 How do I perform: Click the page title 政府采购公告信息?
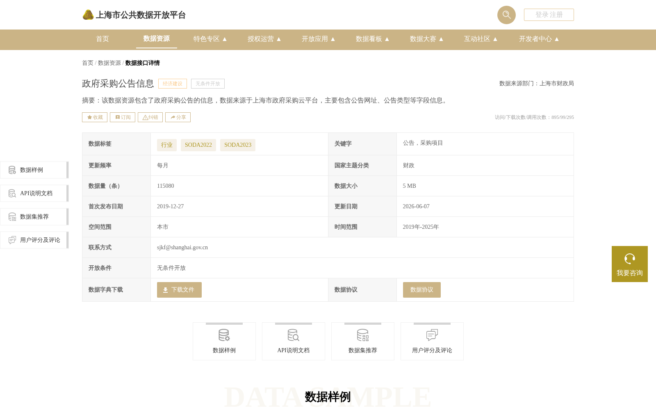point(118,84)
